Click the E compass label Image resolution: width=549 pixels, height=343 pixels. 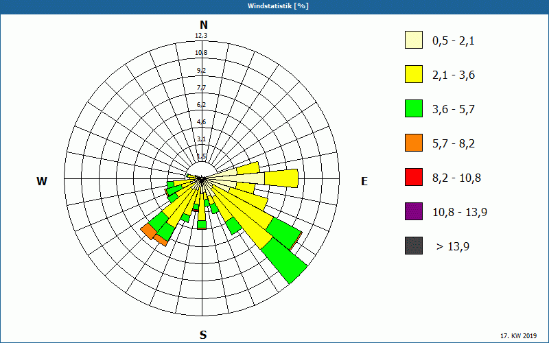(x=364, y=181)
